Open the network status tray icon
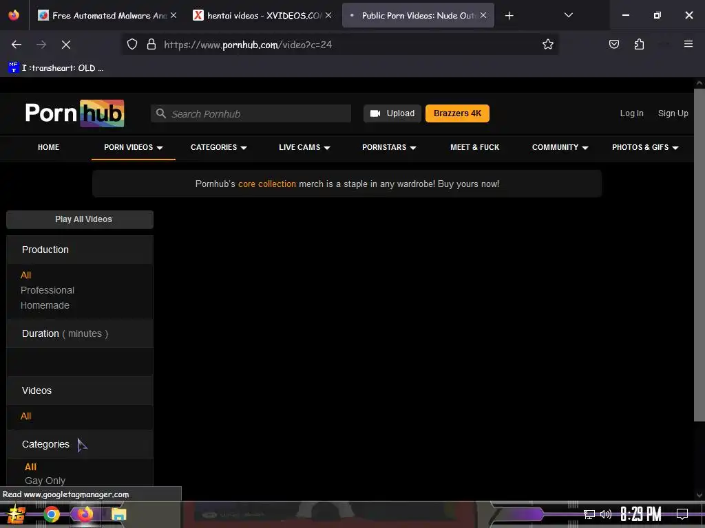The height and width of the screenshot is (528, 705). coord(589,514)
